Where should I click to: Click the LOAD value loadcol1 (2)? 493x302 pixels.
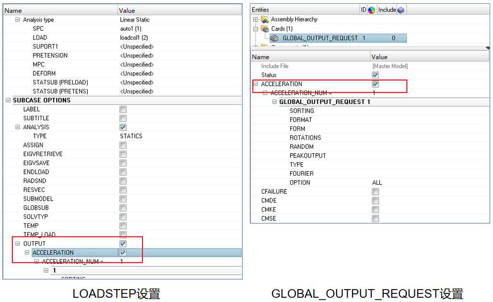pyautogui.click(x=134, y=38)
